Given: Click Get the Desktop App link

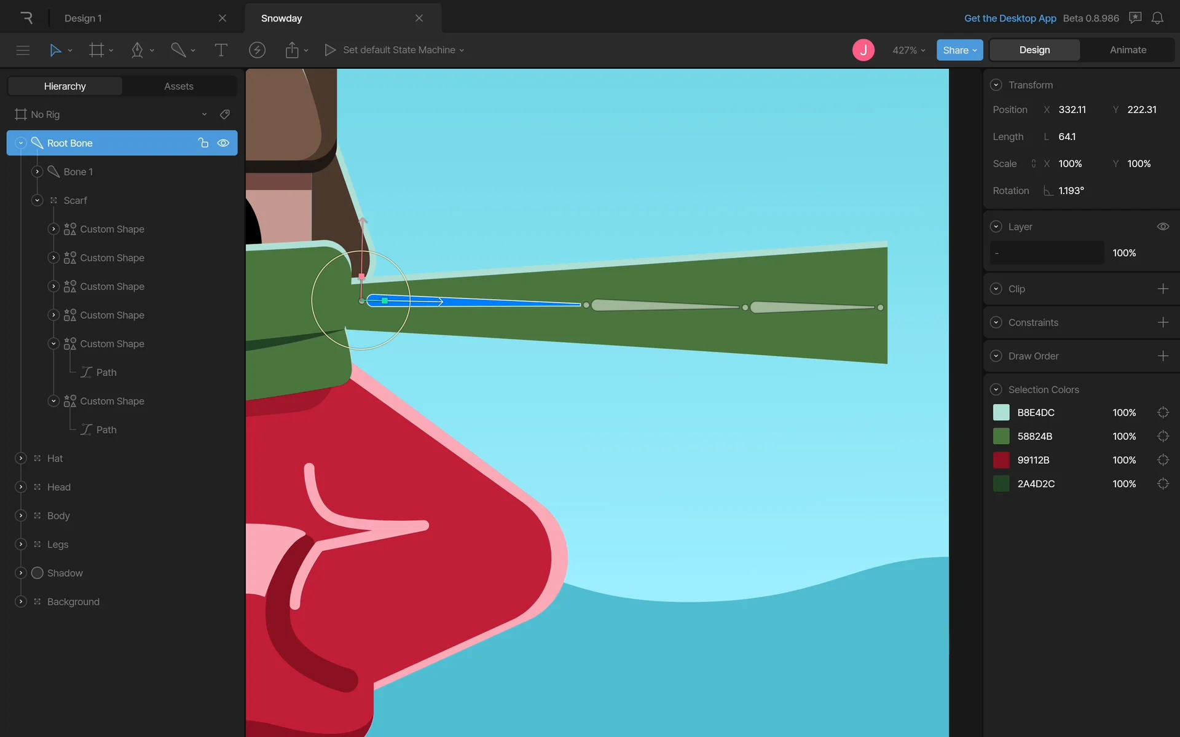Looking at the screenshot, I should click(x=1010, y=18).
